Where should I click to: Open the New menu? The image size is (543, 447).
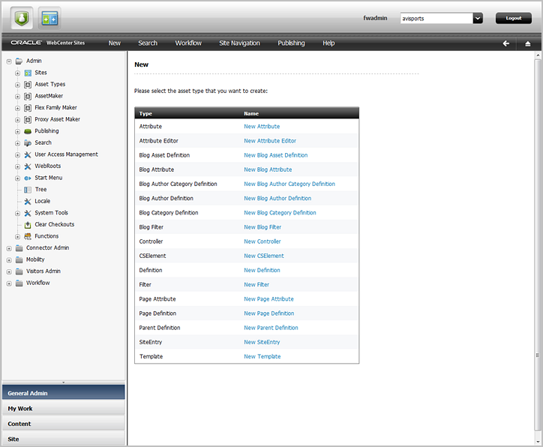(115, 43)
